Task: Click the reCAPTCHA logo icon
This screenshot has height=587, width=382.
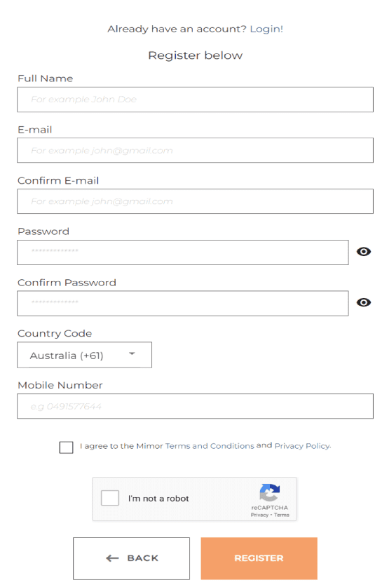Action: click(270, 492)
